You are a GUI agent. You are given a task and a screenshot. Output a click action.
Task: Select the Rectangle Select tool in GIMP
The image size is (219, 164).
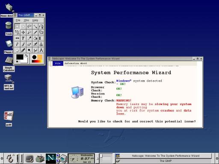point(17,26)
